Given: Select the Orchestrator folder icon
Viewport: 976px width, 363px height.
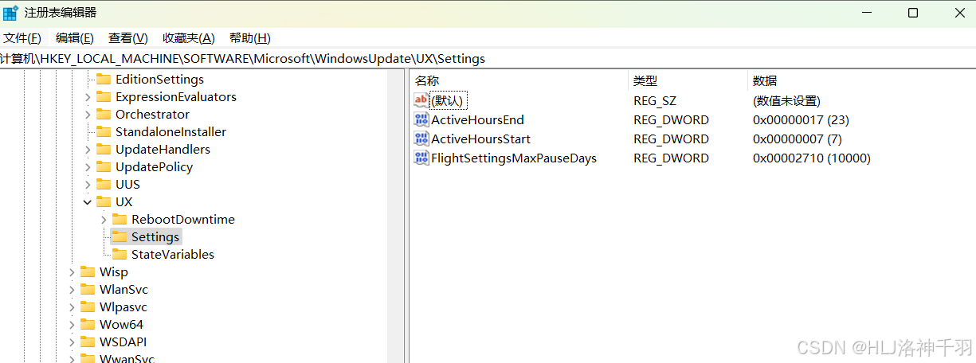Looking at the screenshot, I should [104, 115].
